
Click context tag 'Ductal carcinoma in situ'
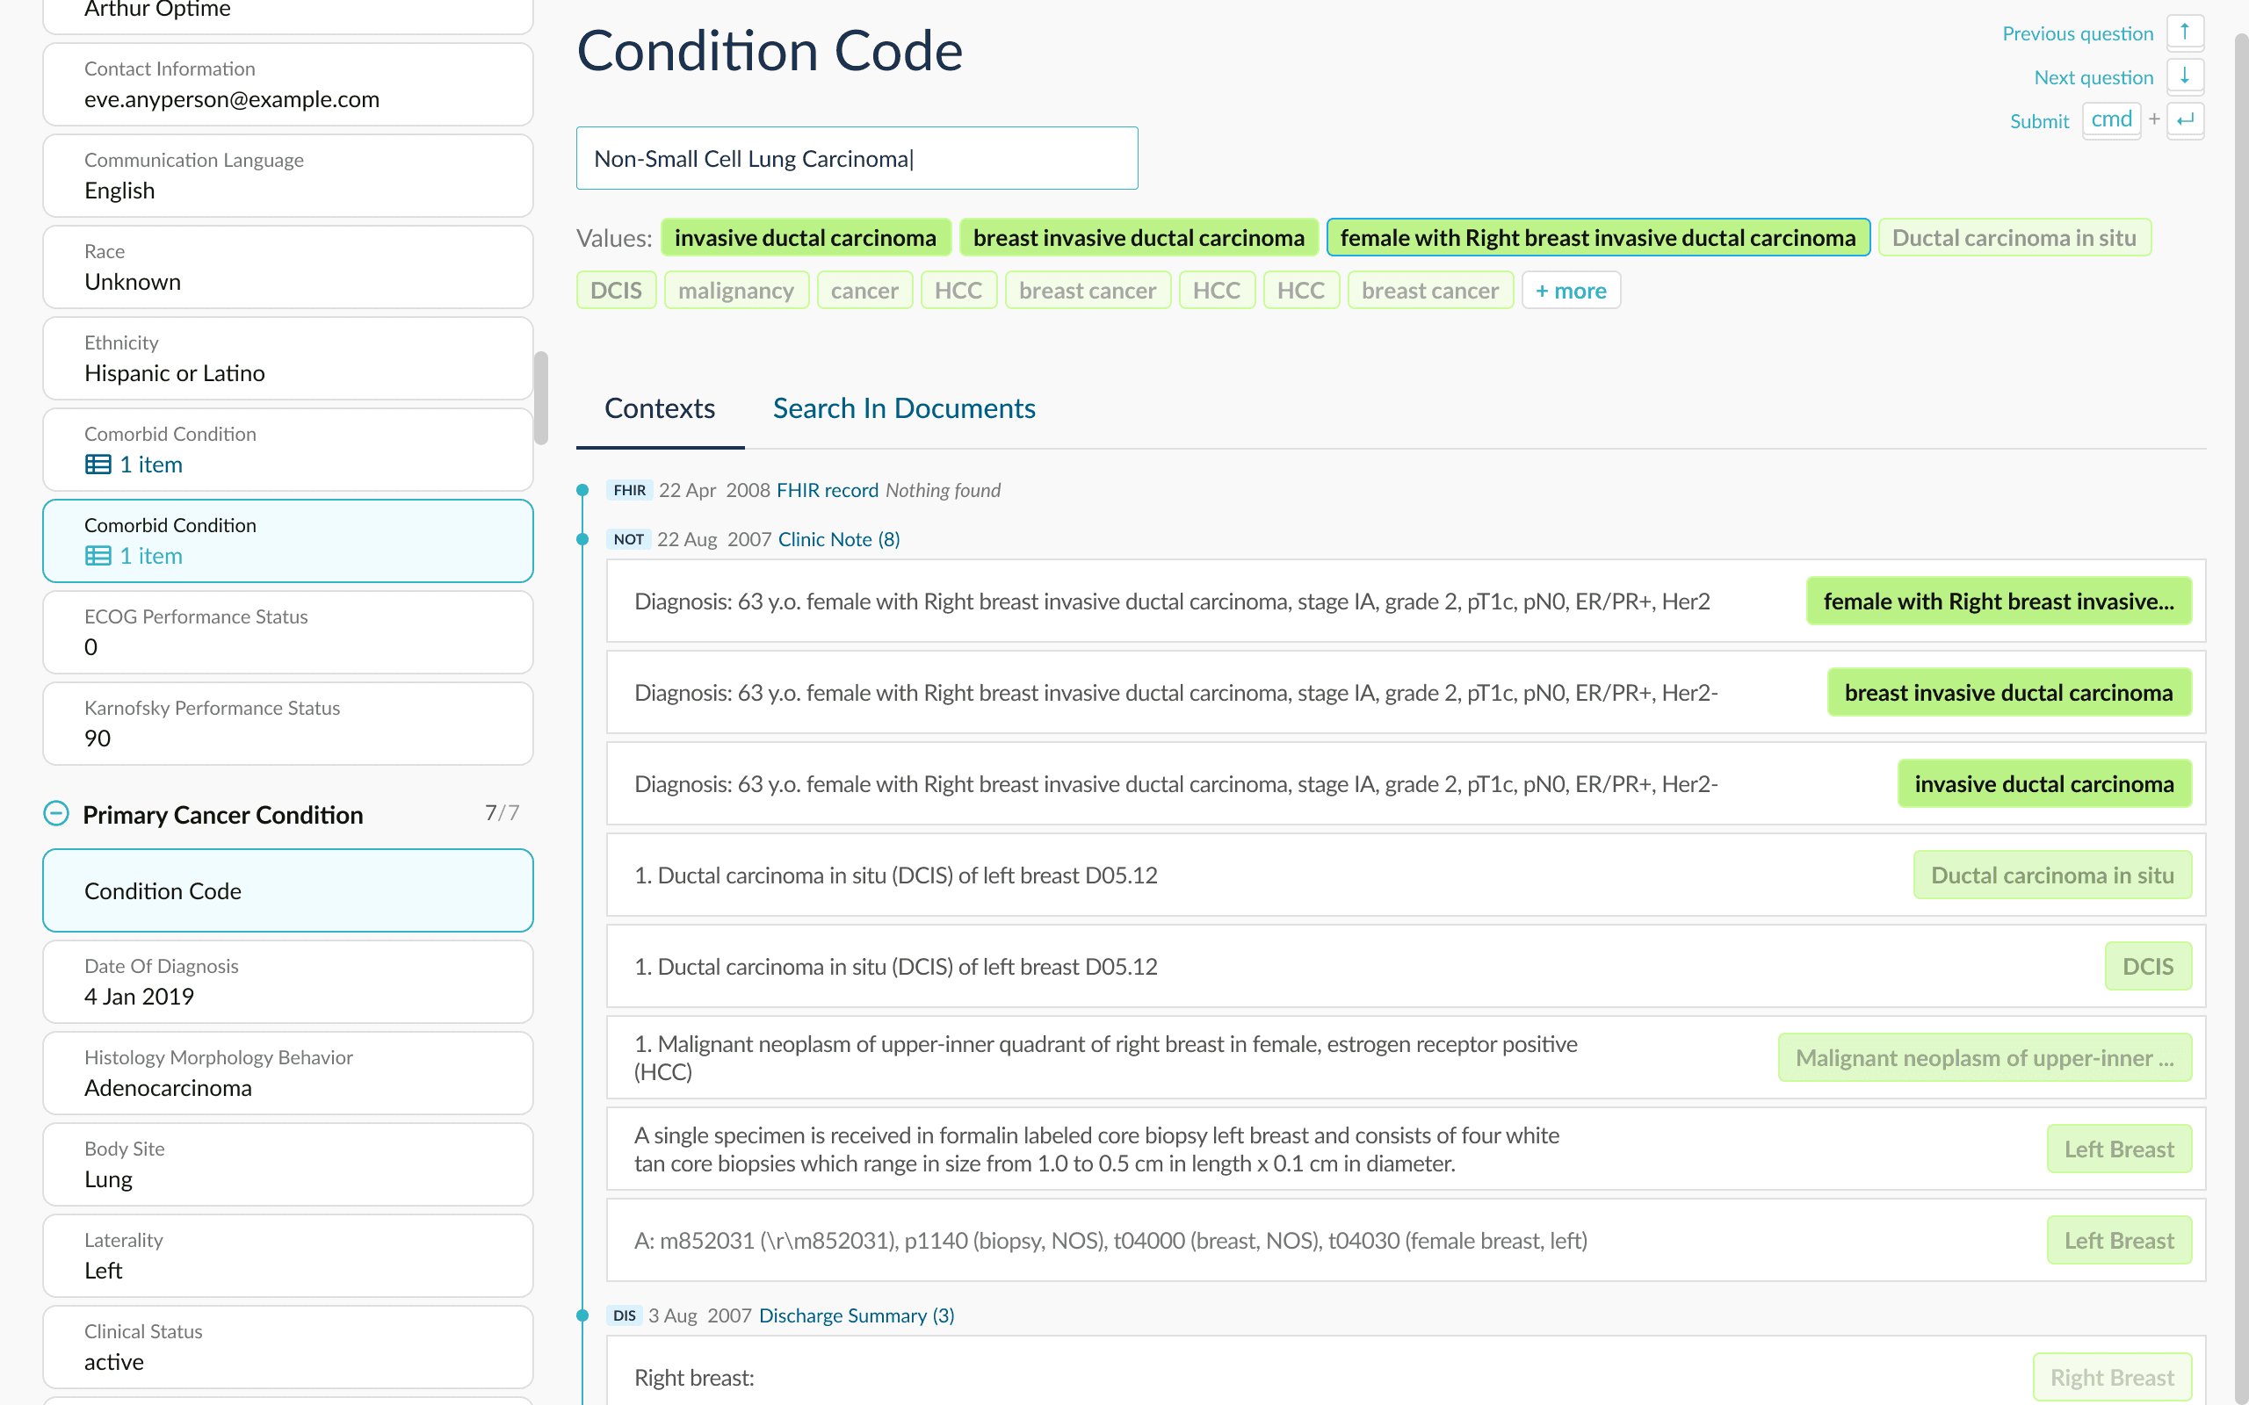tap(2052, 875)
